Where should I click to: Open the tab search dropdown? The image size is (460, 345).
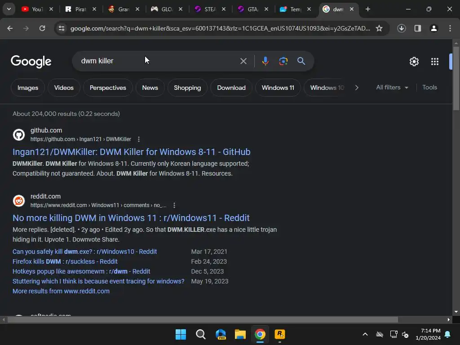pyautogui.click(x=9, y=9)
